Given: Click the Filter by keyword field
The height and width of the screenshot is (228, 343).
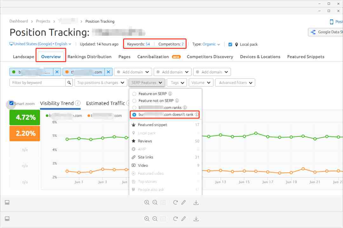Looking at the screenshot, I should (x=37, y=83).
